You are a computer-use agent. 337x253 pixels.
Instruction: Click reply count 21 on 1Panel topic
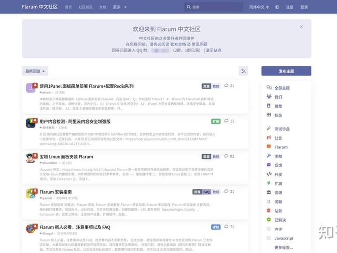tap(229, 86)
